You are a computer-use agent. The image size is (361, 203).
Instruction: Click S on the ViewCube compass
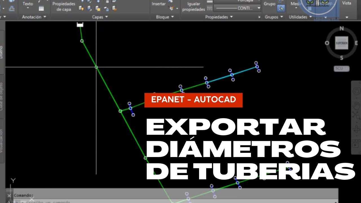[x=342, y=58]
